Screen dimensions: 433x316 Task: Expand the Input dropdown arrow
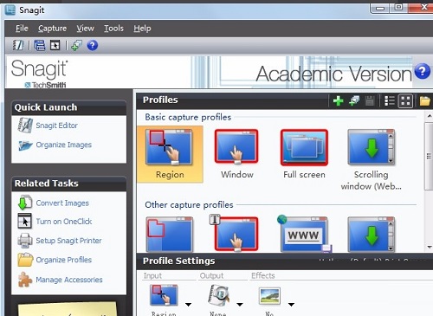pyautogui.click(x=188, y=305)
